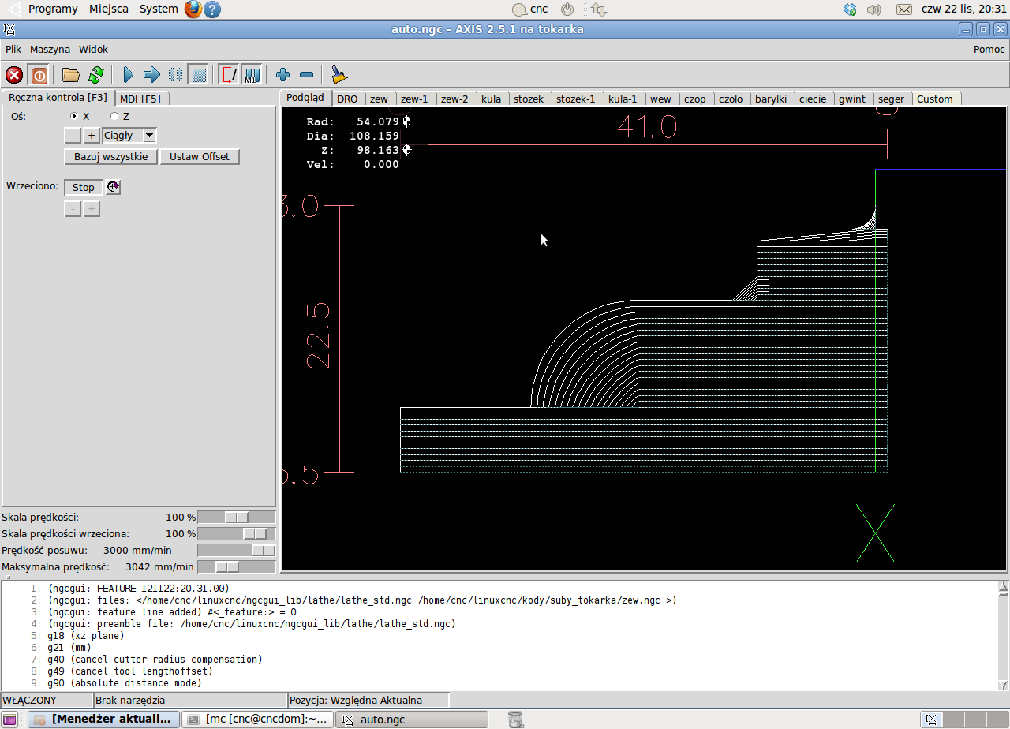Viewport: 1010px width, 729px height.
Task: Toggle optional pause M1
Action: pos(252,75)
